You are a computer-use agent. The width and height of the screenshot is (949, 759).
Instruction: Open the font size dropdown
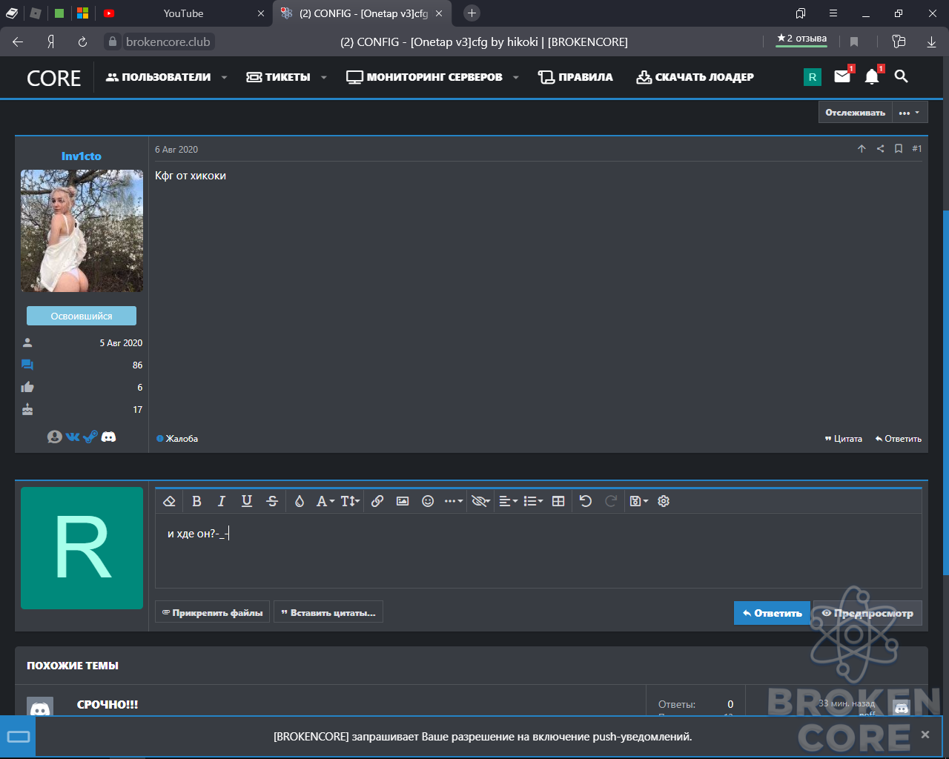click(x=349, y=501)
